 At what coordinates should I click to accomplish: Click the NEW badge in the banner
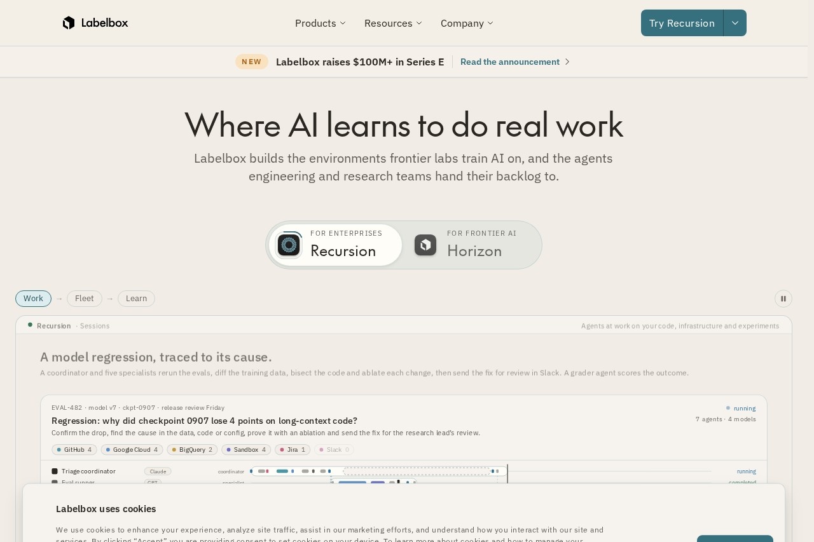pyautogui.click(x=252, y=62)
